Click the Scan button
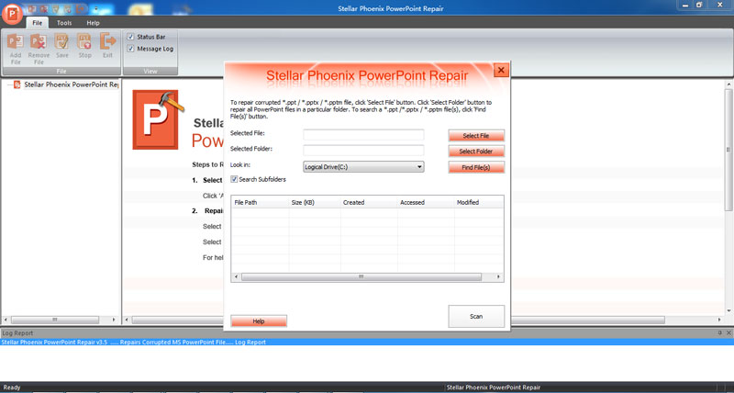Viewport: 734px width, 393px height. [476, 317]
